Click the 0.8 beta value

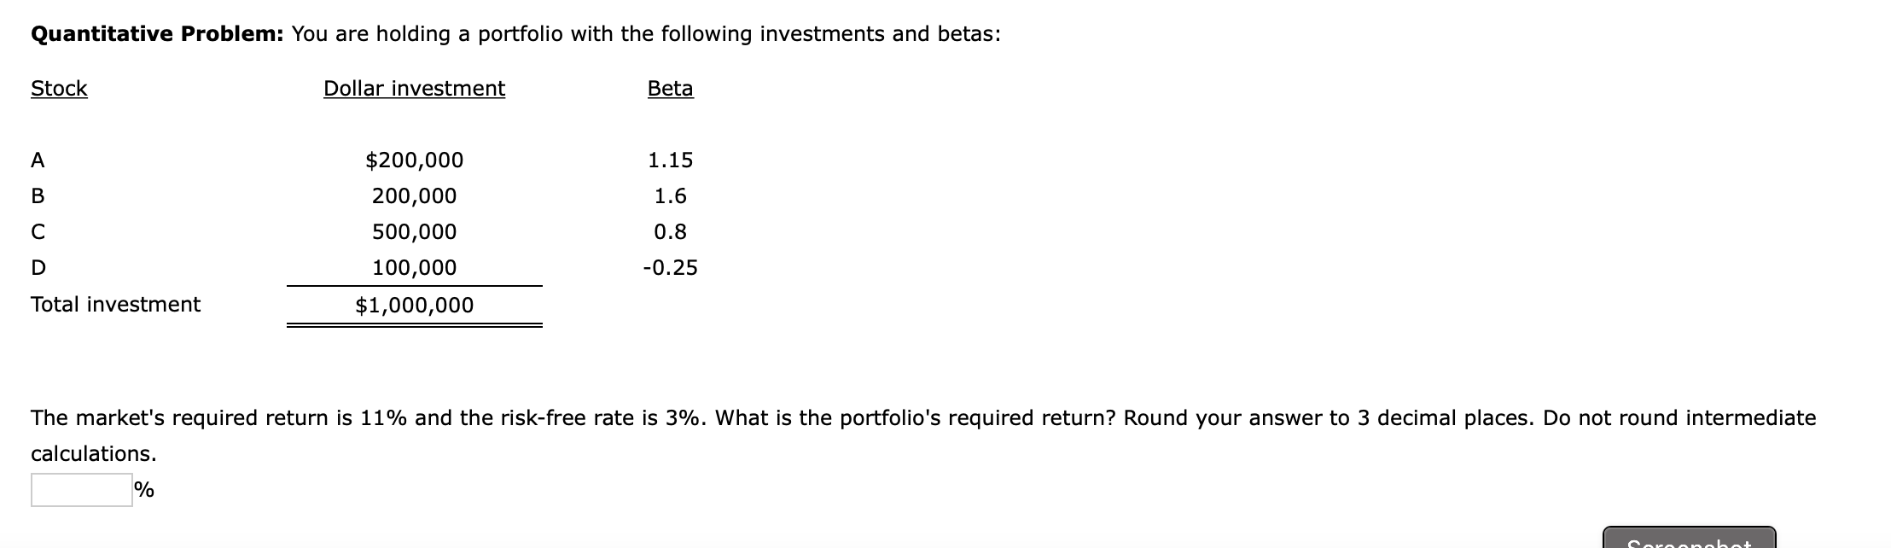click(x=671, y=232)
